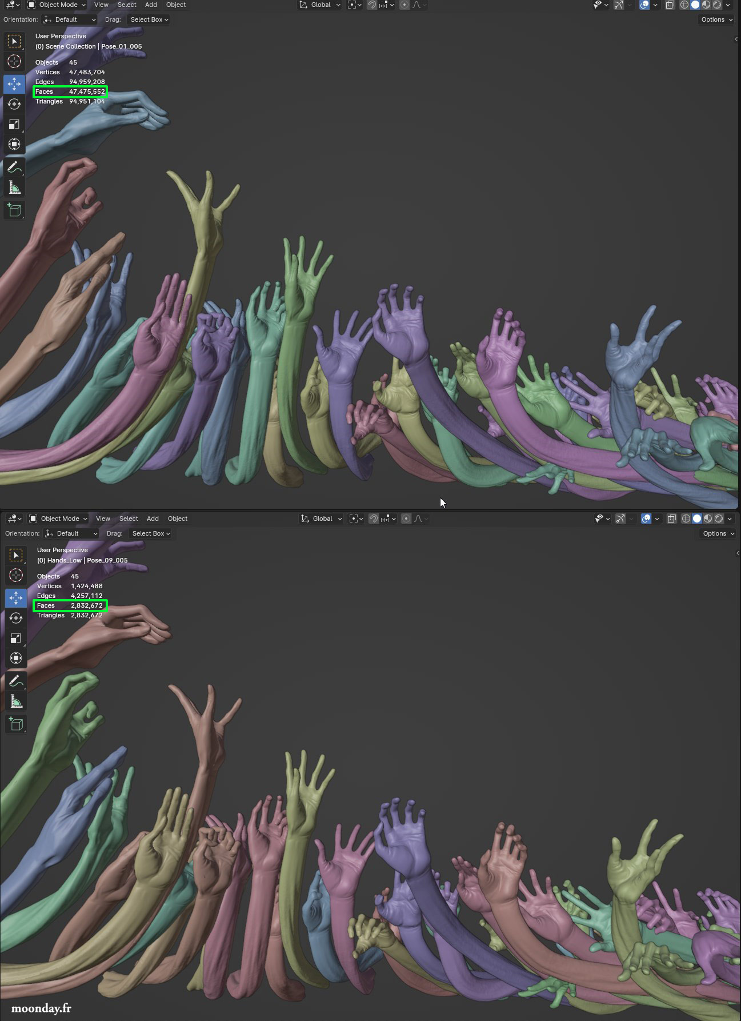Choose the Move tool in the bottom viewport

16,598
